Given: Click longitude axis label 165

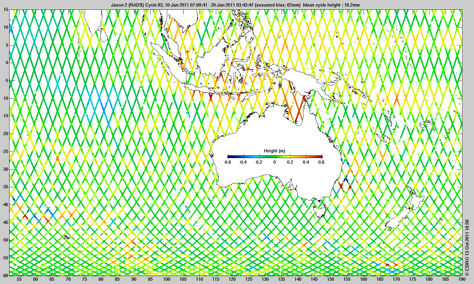Looking at the screenshot, I should 380,279.
